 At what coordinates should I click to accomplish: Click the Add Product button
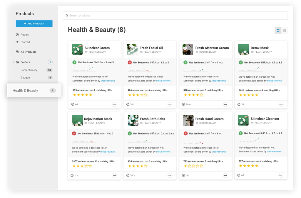pos(34,24)
